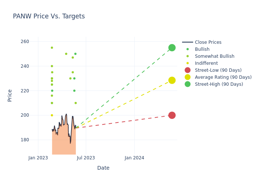Click the Date axis title
This screenshot has width=258, height=184.
point(103,168)
